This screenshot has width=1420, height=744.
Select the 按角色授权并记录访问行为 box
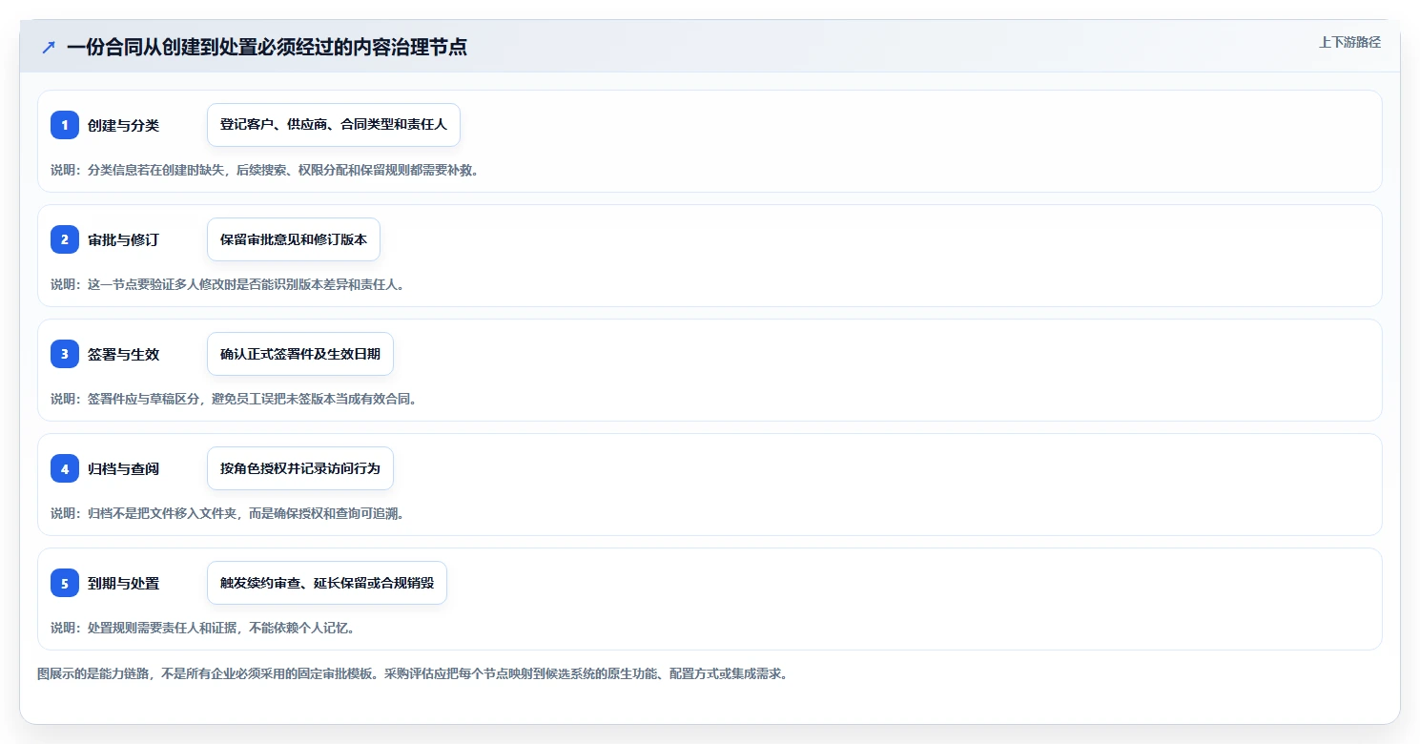300,468
